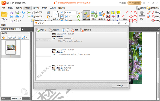Click the Close button in watermark dialog
The image size is (160, 101).
coord(120,86)
